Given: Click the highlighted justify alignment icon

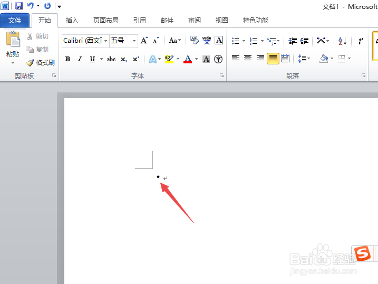Looking at the screenshot, I should click(273, 59).
